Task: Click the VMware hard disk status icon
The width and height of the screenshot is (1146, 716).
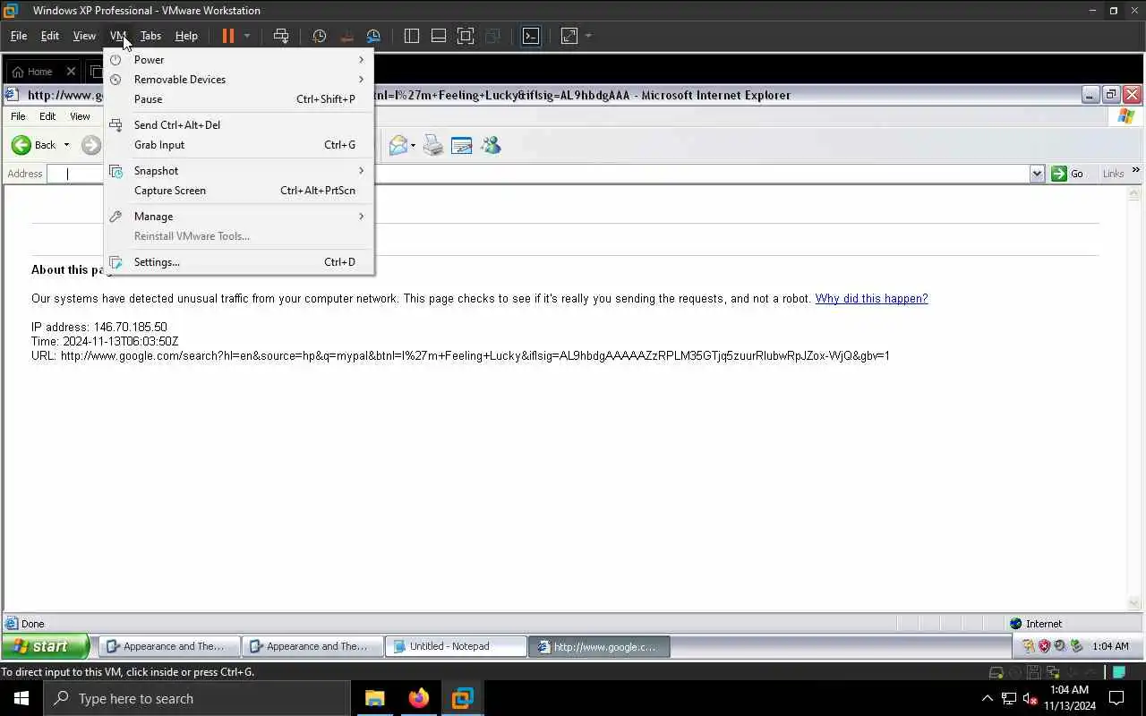Action: (996, 672)
